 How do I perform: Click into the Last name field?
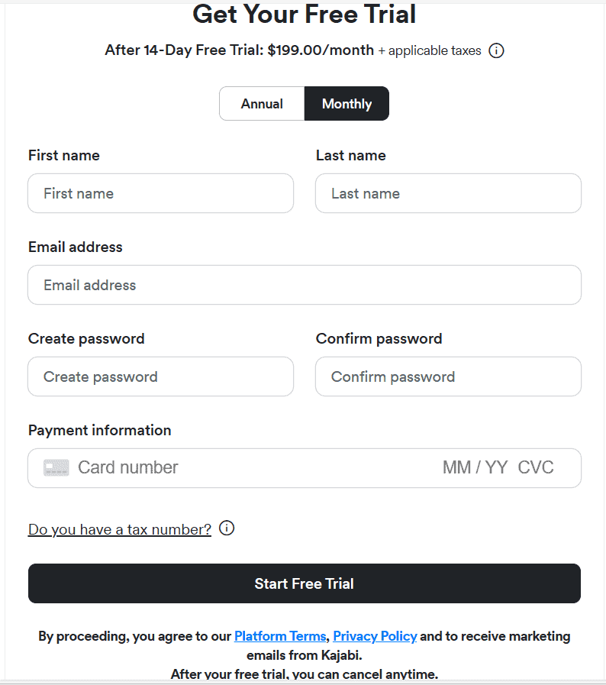coord(448,193)
